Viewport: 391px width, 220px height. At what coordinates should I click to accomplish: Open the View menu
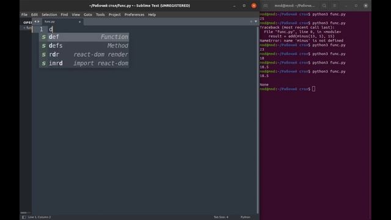point(76,15)
